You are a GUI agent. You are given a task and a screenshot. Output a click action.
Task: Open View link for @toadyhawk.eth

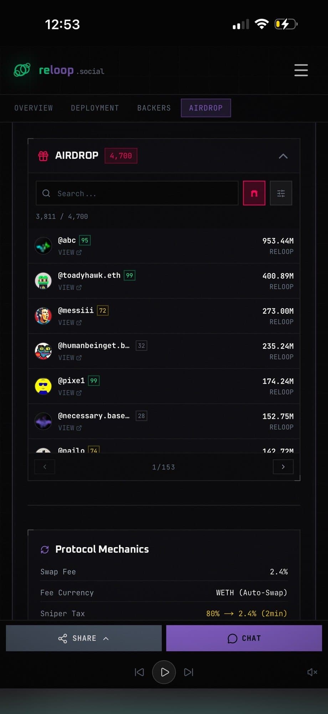tap(70, 287)
